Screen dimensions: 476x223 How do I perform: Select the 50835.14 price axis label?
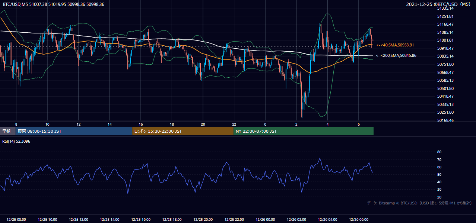click(x=445, y=56)
